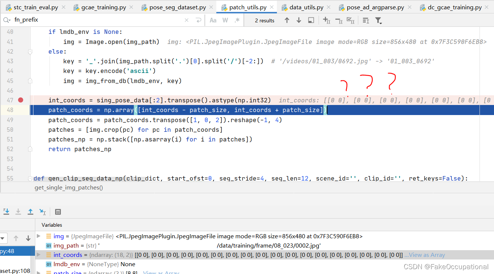Viewport: 494px width, 274px height.
Task: Click Run to Cursor debugger icon
Action: tap(43, 212)
